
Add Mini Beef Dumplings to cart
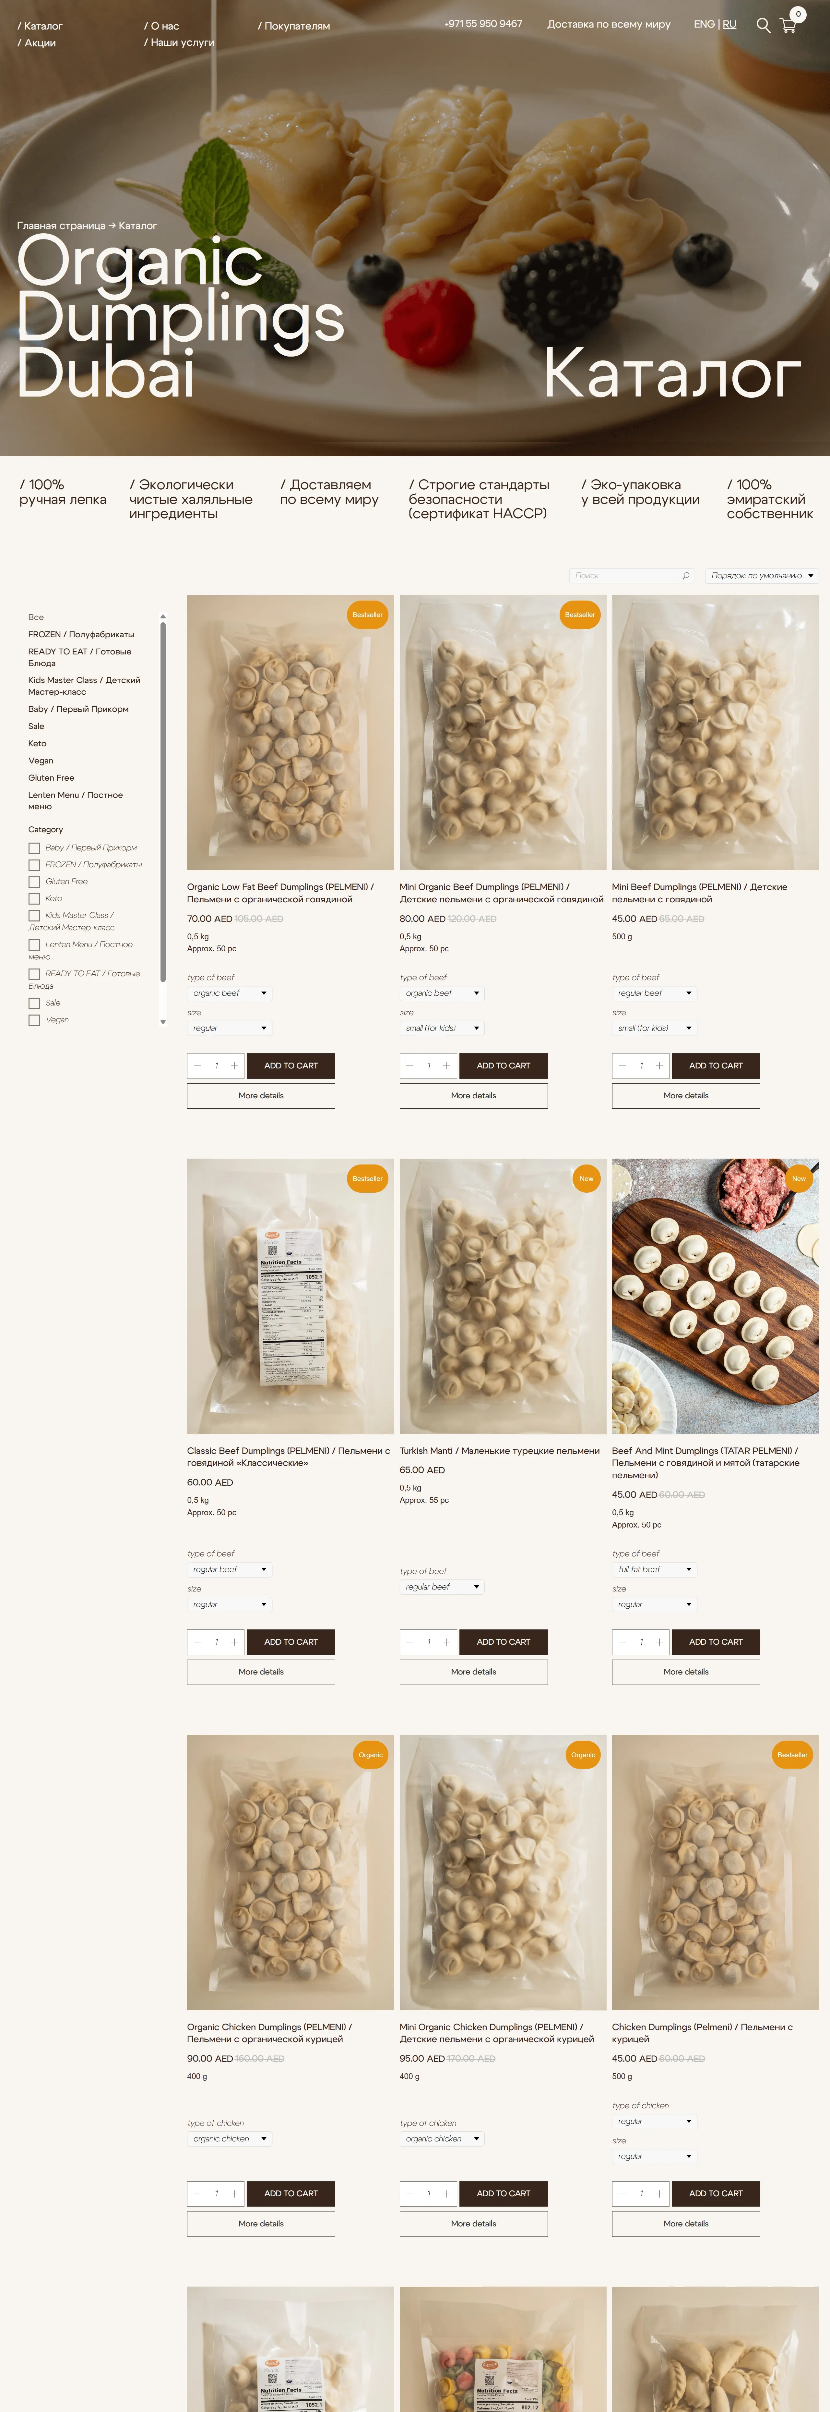tap(716, 1066)
